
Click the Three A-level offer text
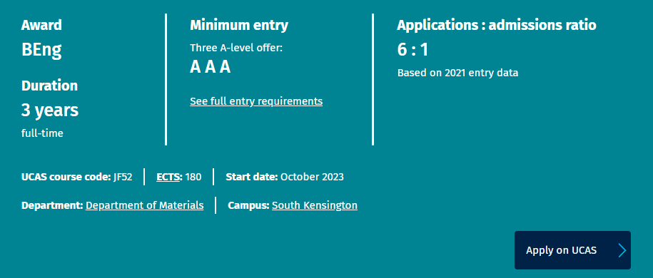236,48
